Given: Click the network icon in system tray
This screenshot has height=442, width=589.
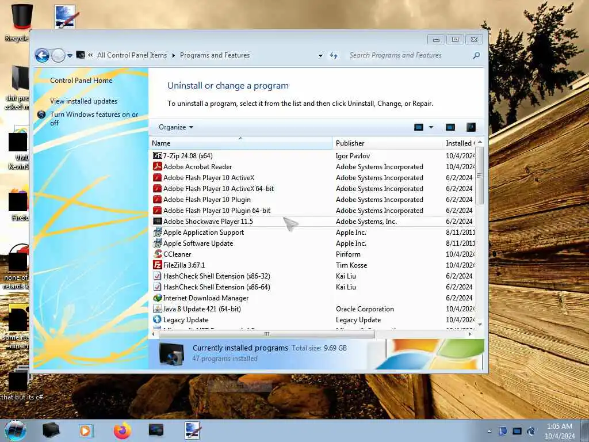Looking at the screenshot, I should click(517, 431).
